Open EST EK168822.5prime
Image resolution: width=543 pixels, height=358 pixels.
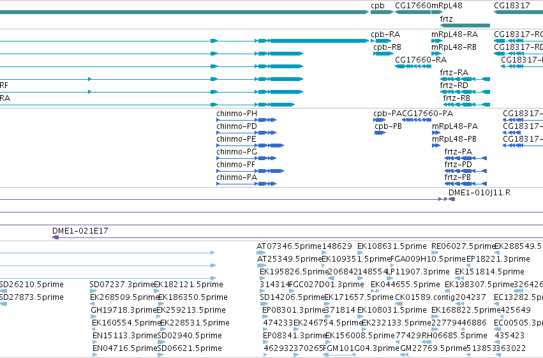(x=435, y=317)
